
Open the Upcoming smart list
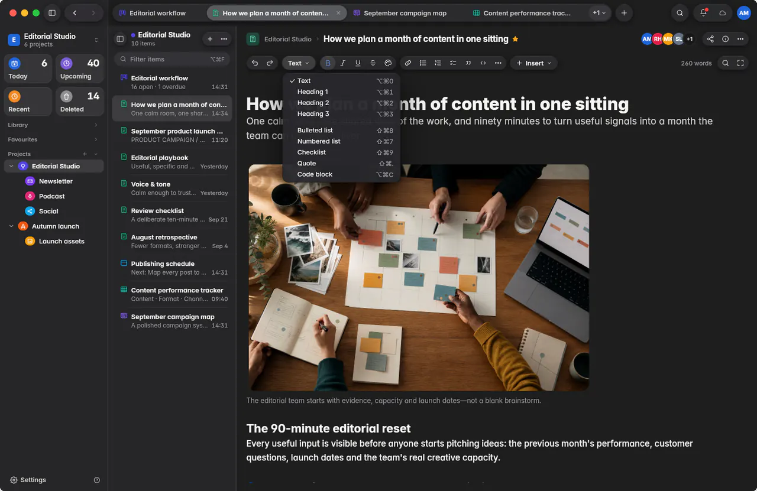[x=80, y=69]
